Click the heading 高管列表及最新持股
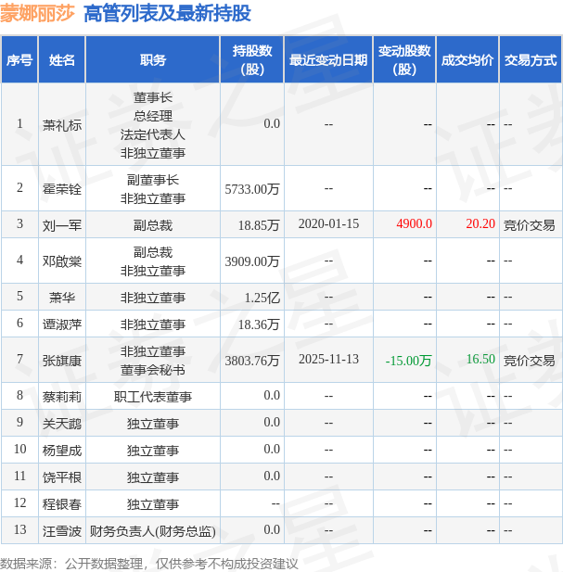563x572 pixels. (167, 14)
